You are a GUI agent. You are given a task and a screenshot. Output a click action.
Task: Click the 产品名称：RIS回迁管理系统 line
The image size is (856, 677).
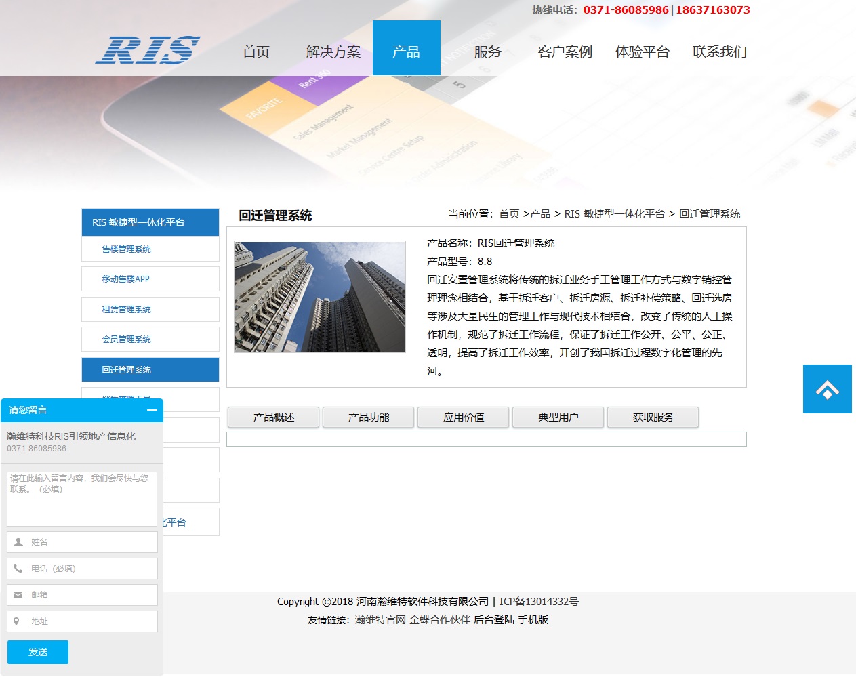(491, 243)
